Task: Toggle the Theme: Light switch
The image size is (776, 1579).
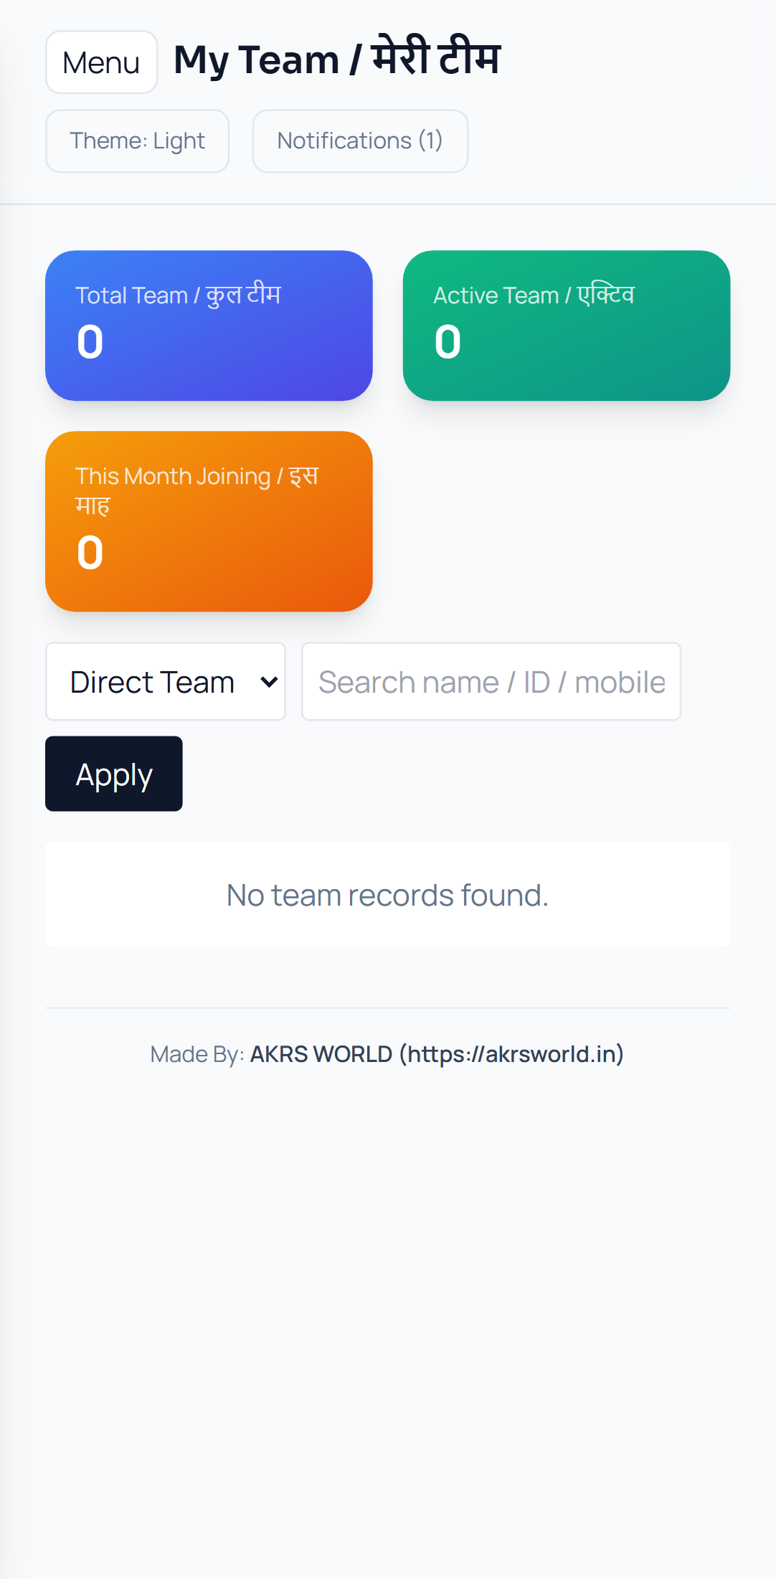Action: tap(137, 141)
